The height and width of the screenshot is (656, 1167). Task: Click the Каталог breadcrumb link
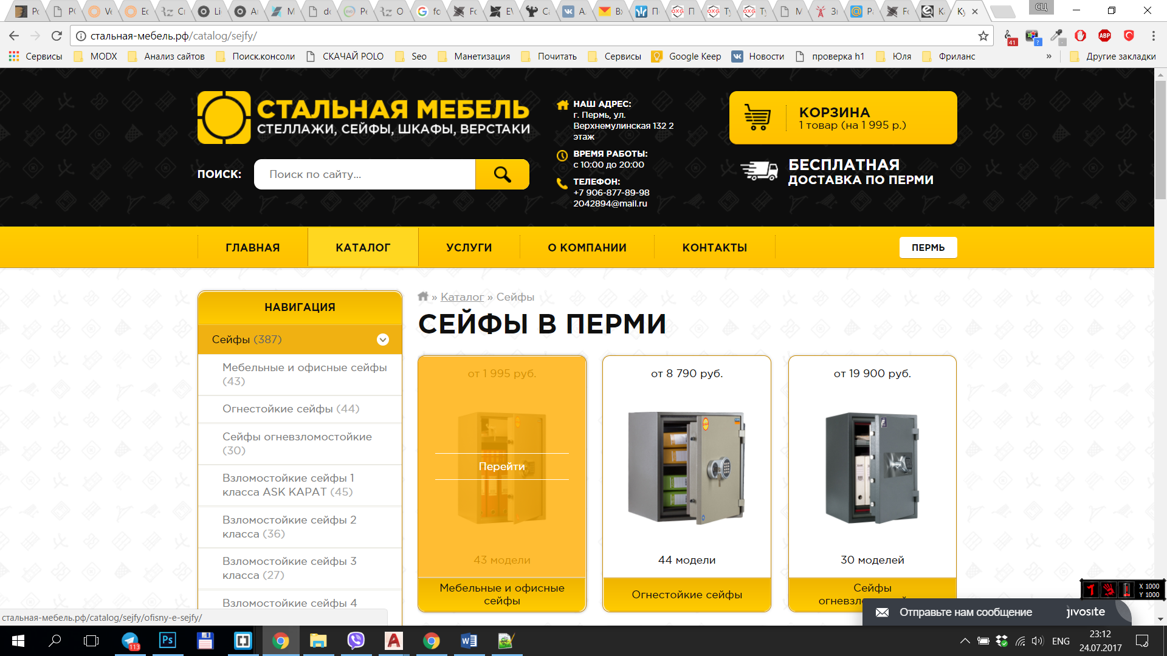462,296
